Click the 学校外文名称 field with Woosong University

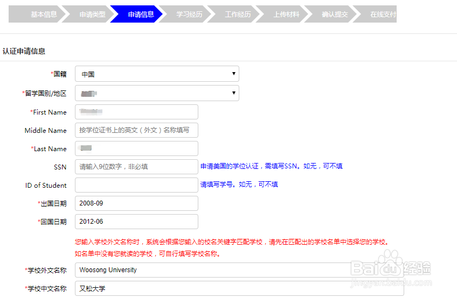tap(239, 270)
